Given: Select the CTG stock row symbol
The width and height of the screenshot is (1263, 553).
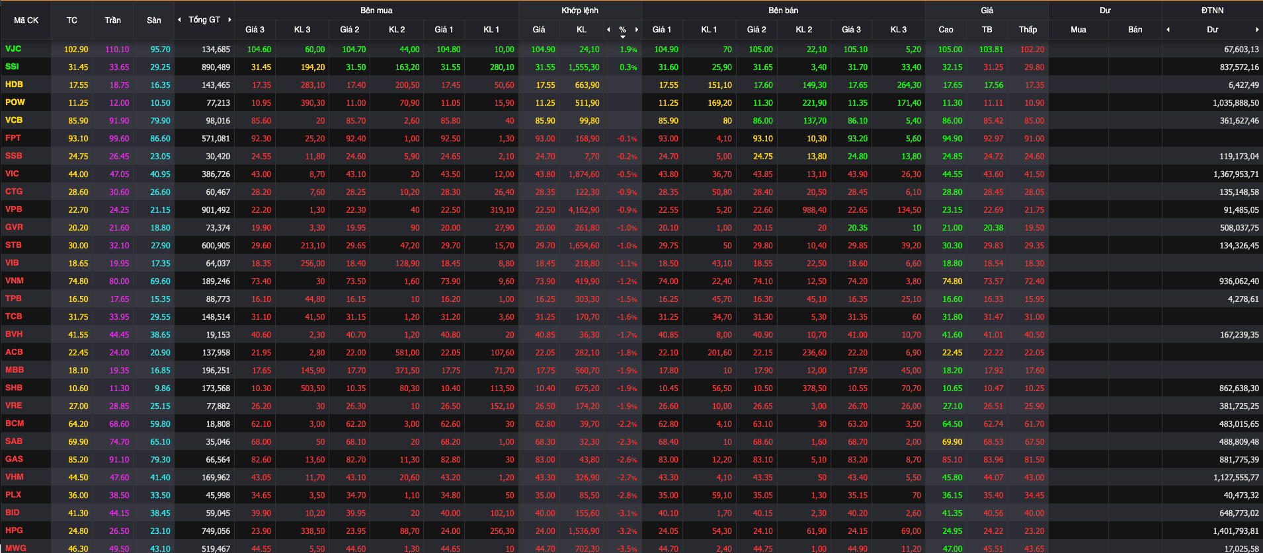Looking at the screenshot, I should (x=14, y=192).
